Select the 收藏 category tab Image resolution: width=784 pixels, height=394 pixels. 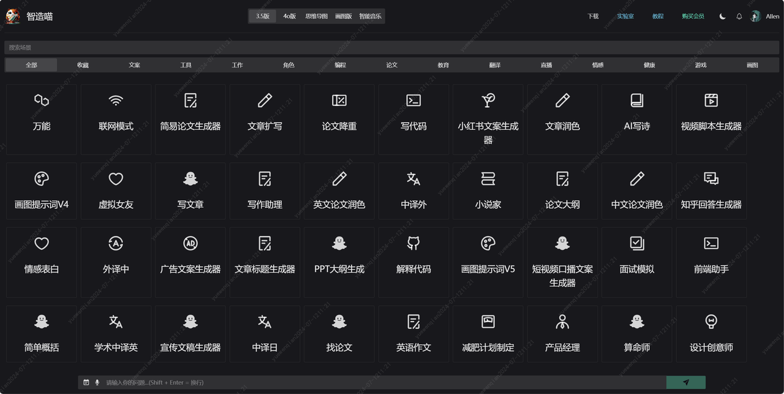(x=83, y=65)
